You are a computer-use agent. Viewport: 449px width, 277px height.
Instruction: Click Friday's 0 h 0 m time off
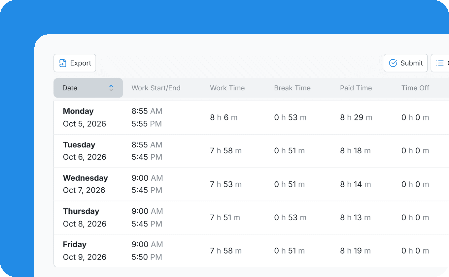415,251
